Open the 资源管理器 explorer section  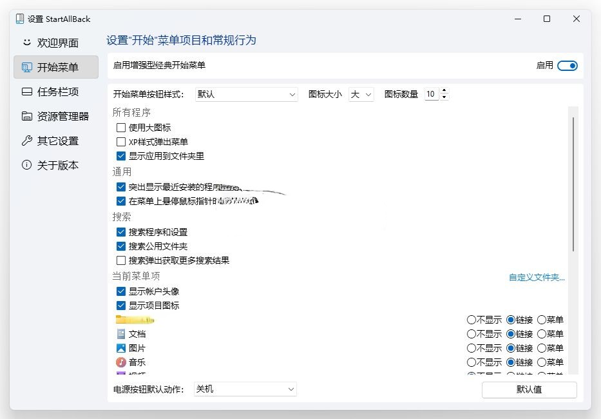(x=56, y=116)
